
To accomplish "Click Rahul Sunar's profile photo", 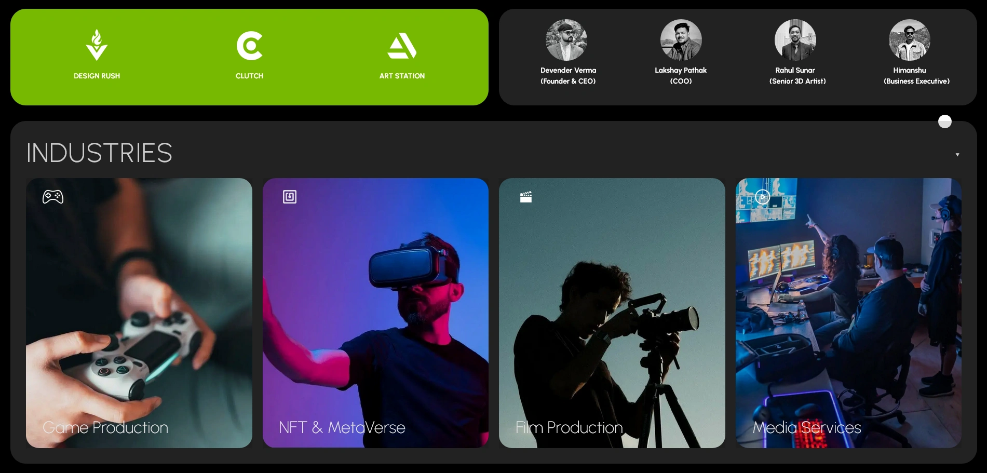I will [x=795, y=40].
